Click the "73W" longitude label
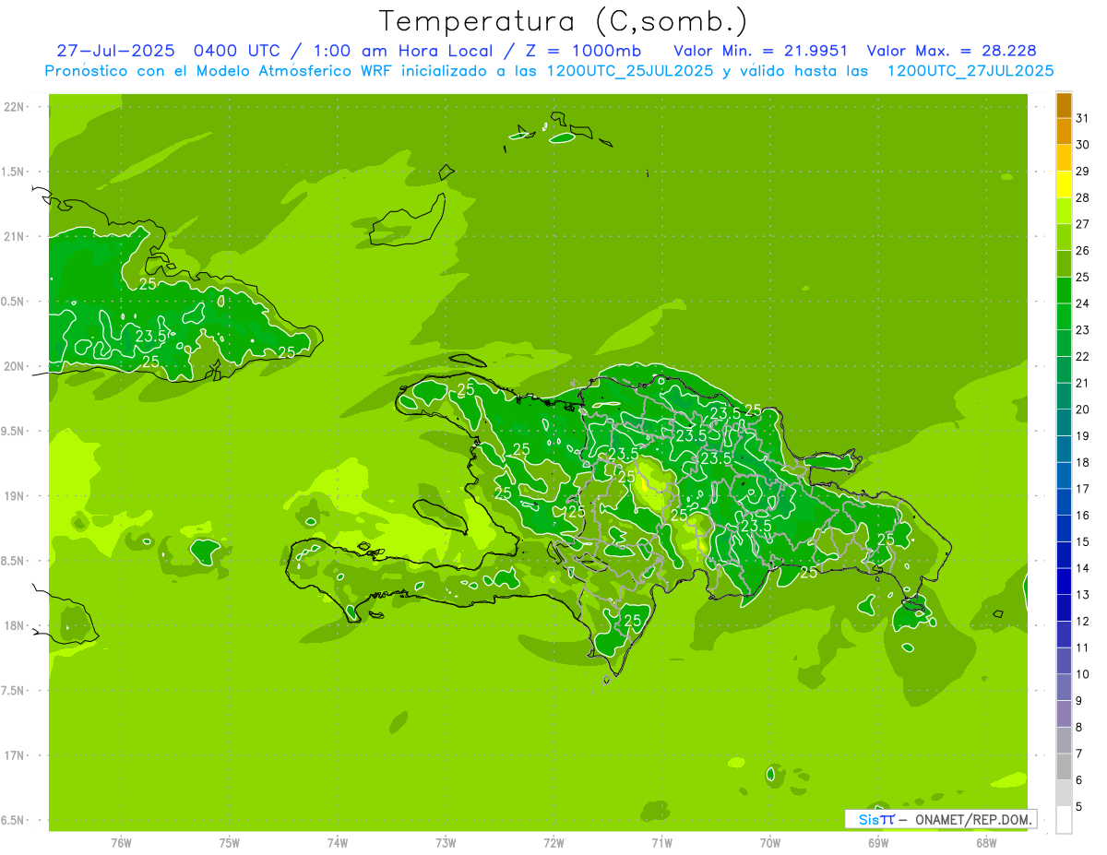Image resolution: width=1107 pixels, height=855 pixels. [x=446, y=843]
